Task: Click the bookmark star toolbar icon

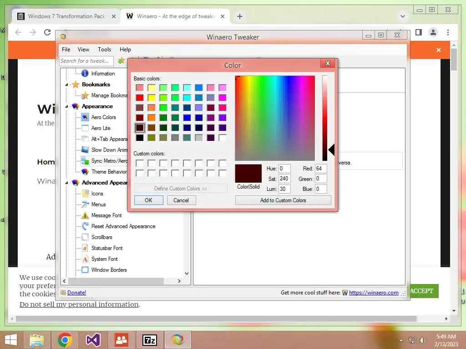Action: pyautogui.click(x=121, y=61)
